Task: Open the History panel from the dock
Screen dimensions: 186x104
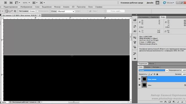Action: point(135,26)
